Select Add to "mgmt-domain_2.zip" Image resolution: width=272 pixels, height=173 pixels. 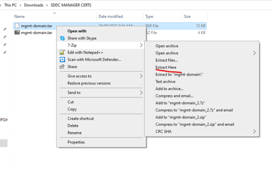(181, 117)
